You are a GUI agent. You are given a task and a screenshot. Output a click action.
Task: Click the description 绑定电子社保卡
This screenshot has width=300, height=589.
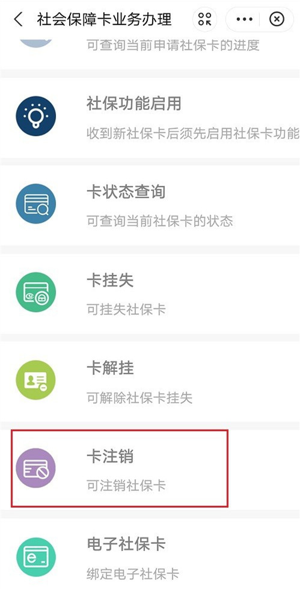pyautogui.click(x=133, y=574)
